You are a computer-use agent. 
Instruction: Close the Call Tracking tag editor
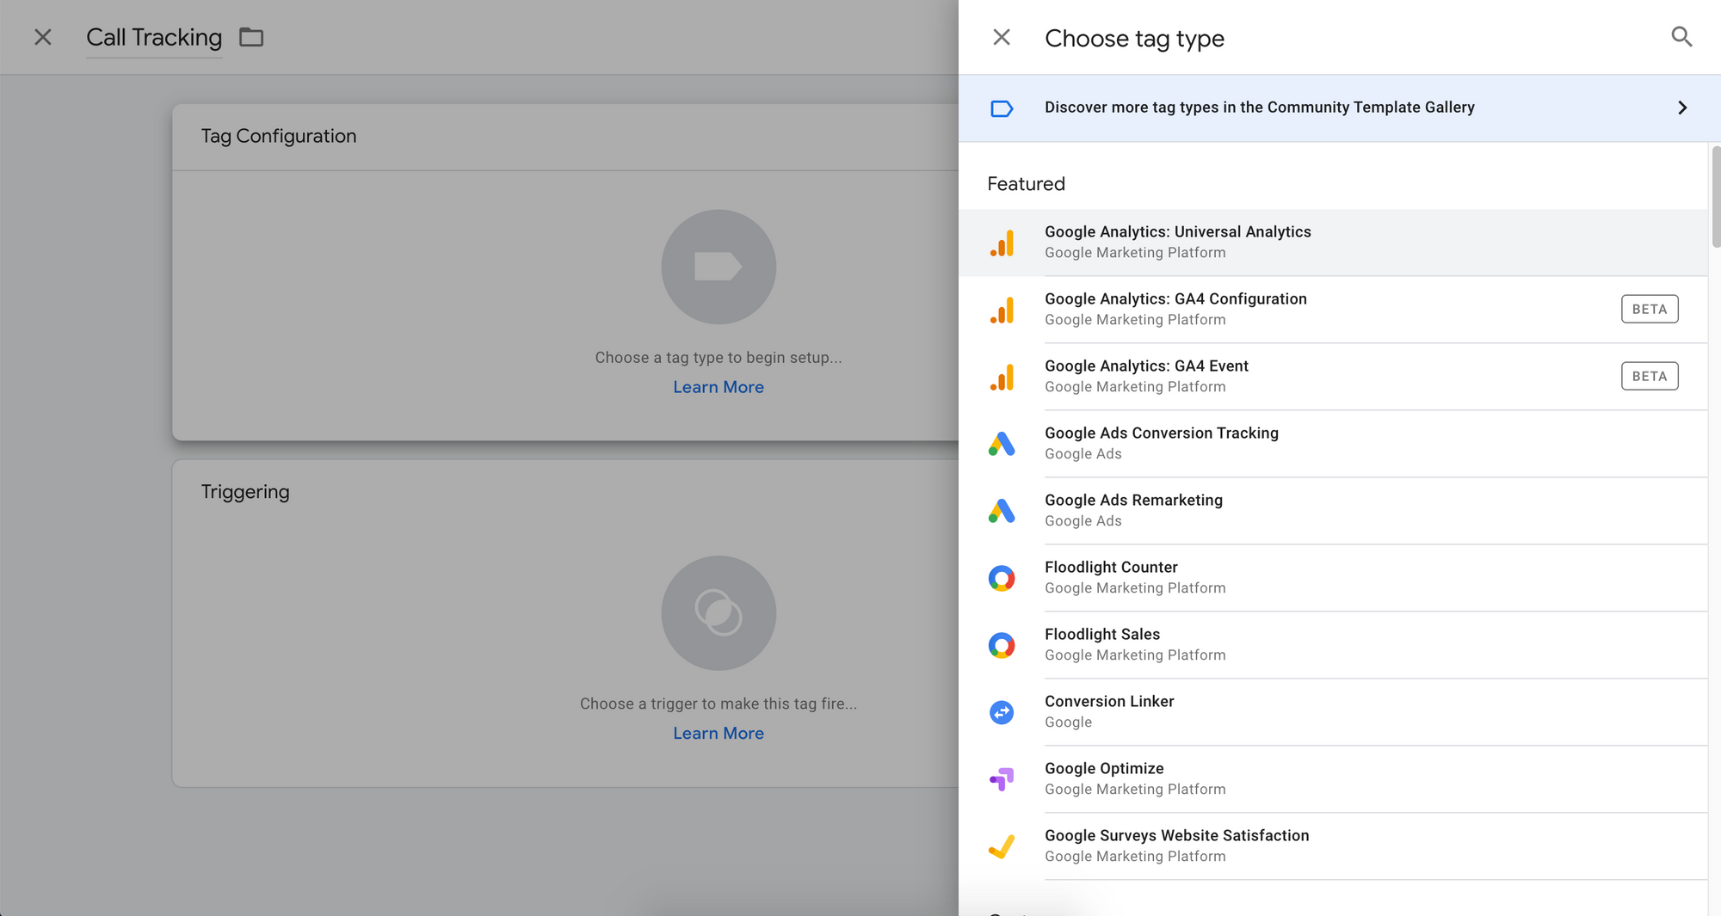43,37
